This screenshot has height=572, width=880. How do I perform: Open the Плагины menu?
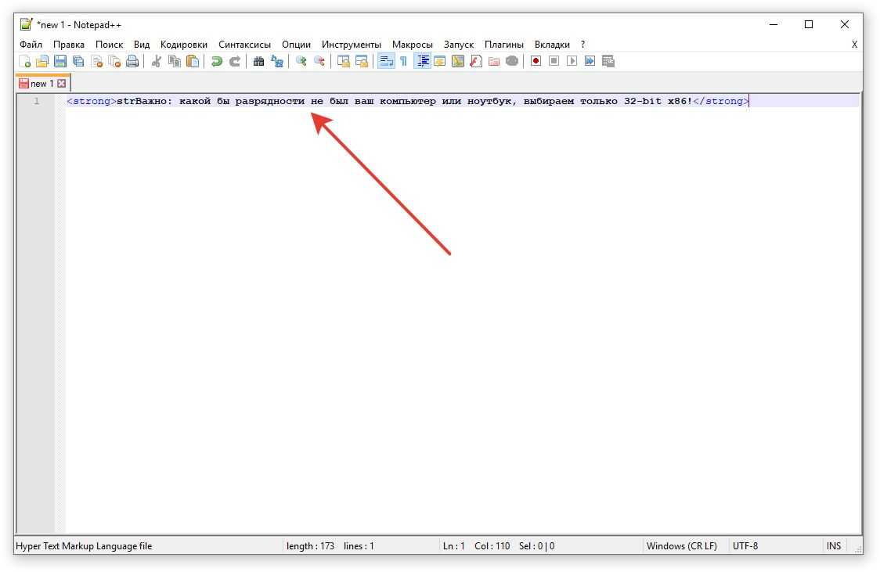[x=503, y=45]
